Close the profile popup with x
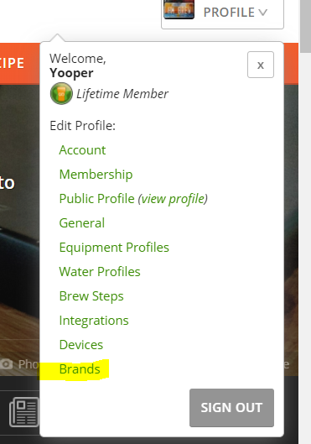This screenshot has width=311, height=444. coord(261,65)
